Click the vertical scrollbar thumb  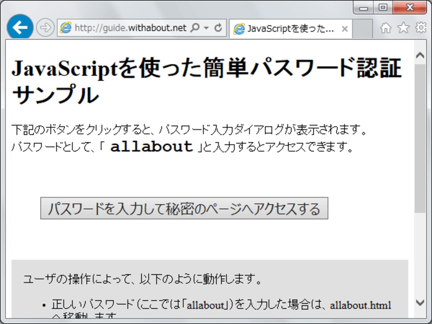(420, 139)
